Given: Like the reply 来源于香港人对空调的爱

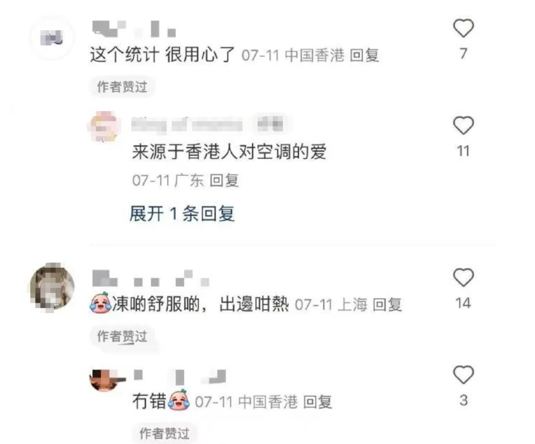Looking at the screenshot, I should 463,125.
